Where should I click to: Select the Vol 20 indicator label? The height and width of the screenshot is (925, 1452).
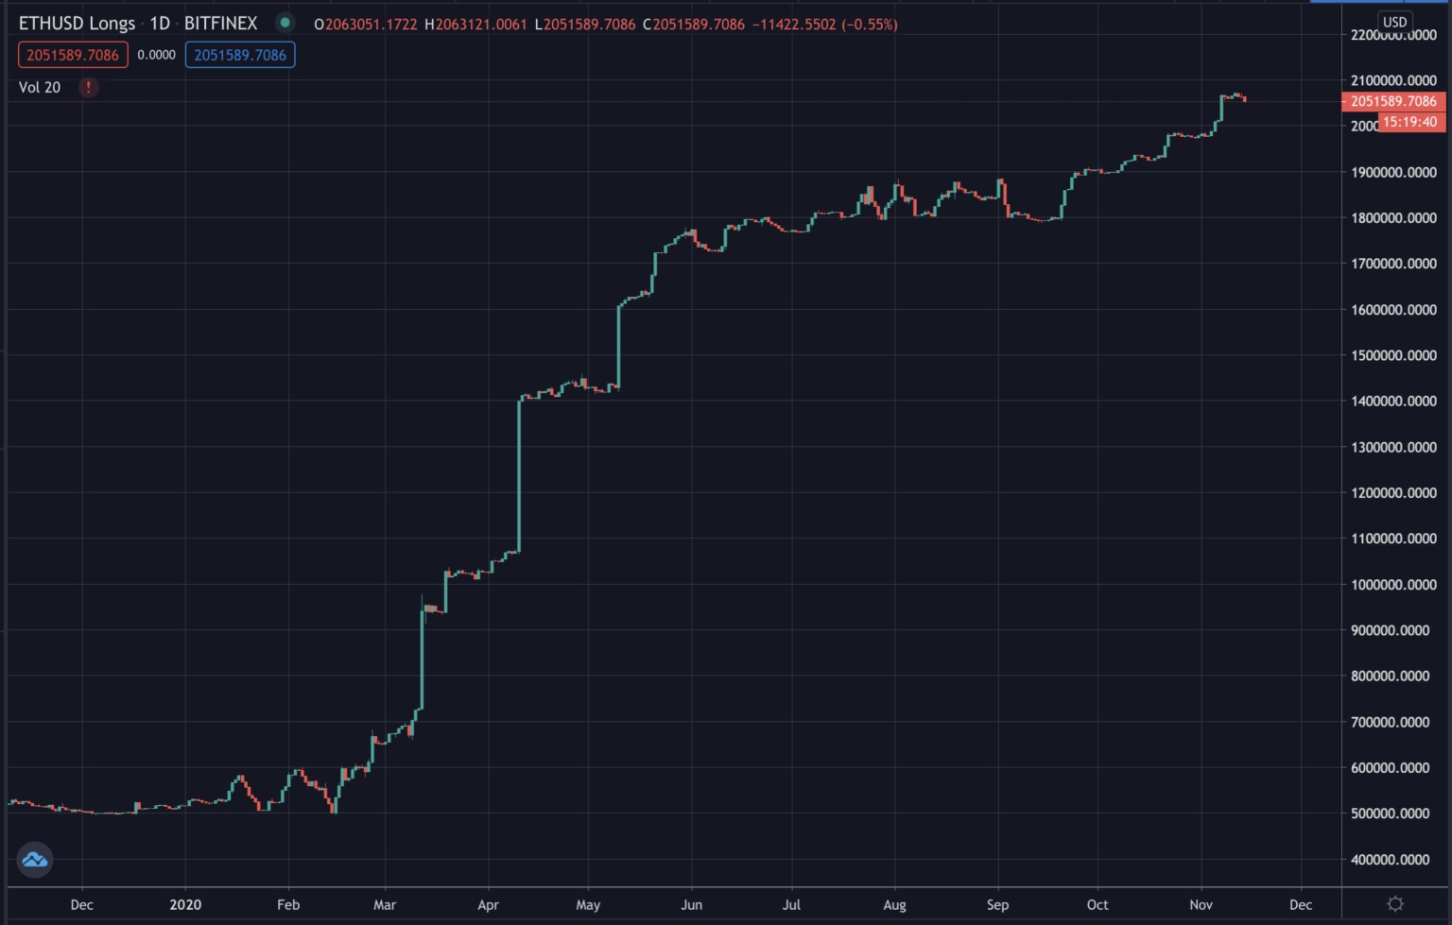coord(40,87)
